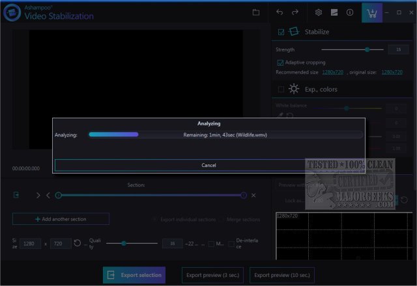Click Add another section button
417x286 pixels.
tap(61, 219)
